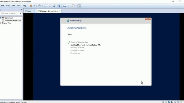Click the VM icon on Windows Server 2016 tab

[38, 11]
